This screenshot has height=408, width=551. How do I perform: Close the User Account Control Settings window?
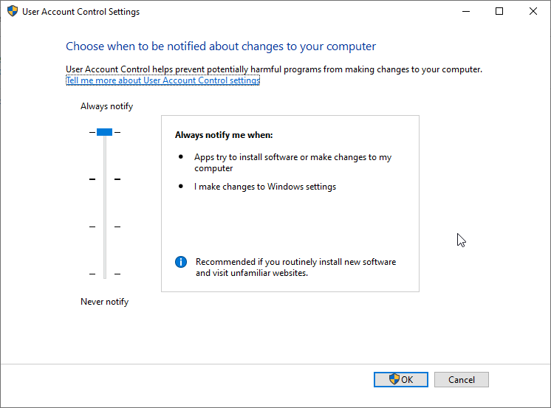coord(533,11)
